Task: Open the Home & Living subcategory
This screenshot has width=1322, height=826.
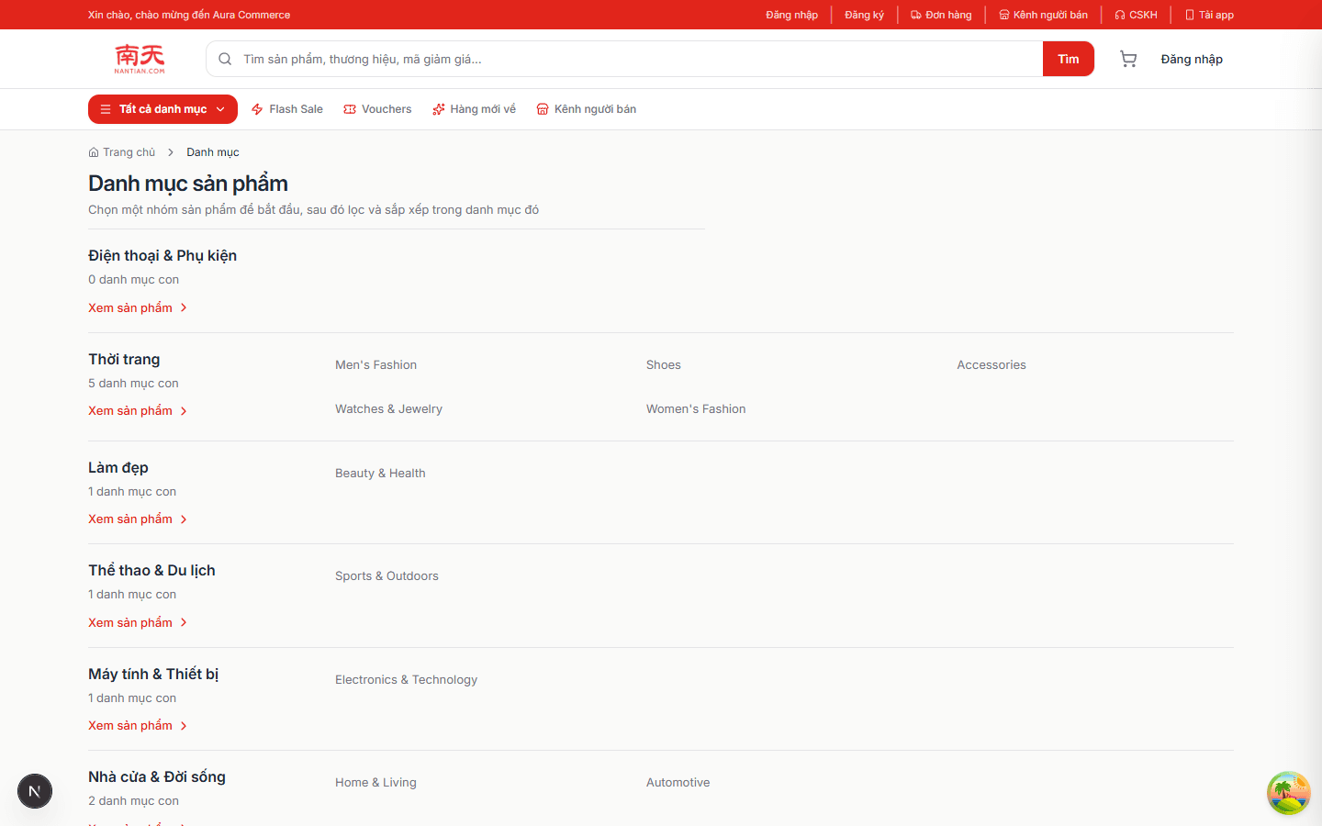Action: click(x=375, y=783)
